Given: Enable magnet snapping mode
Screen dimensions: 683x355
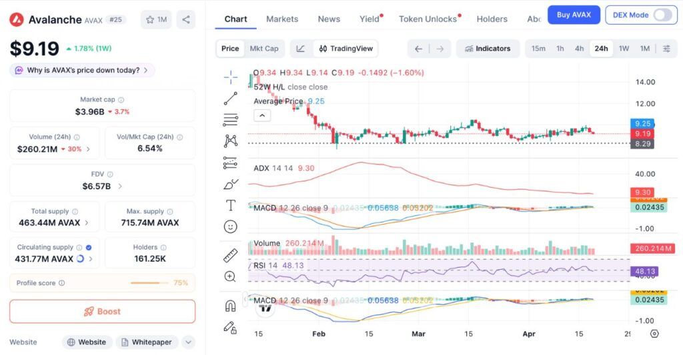Looking at the screenshot, I should [x=231, y=306].
